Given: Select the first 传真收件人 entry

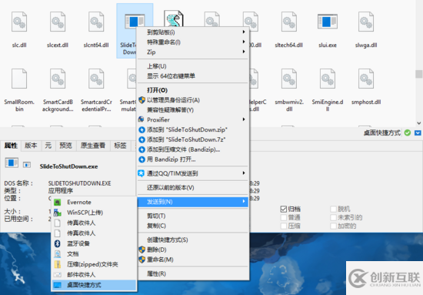Looking at the screenshot, I should pyautogui.click(x=94, y=223).
